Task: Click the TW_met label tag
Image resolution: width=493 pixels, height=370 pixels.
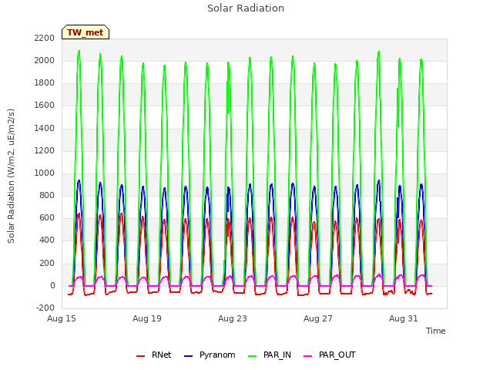Action: point(86,32)
